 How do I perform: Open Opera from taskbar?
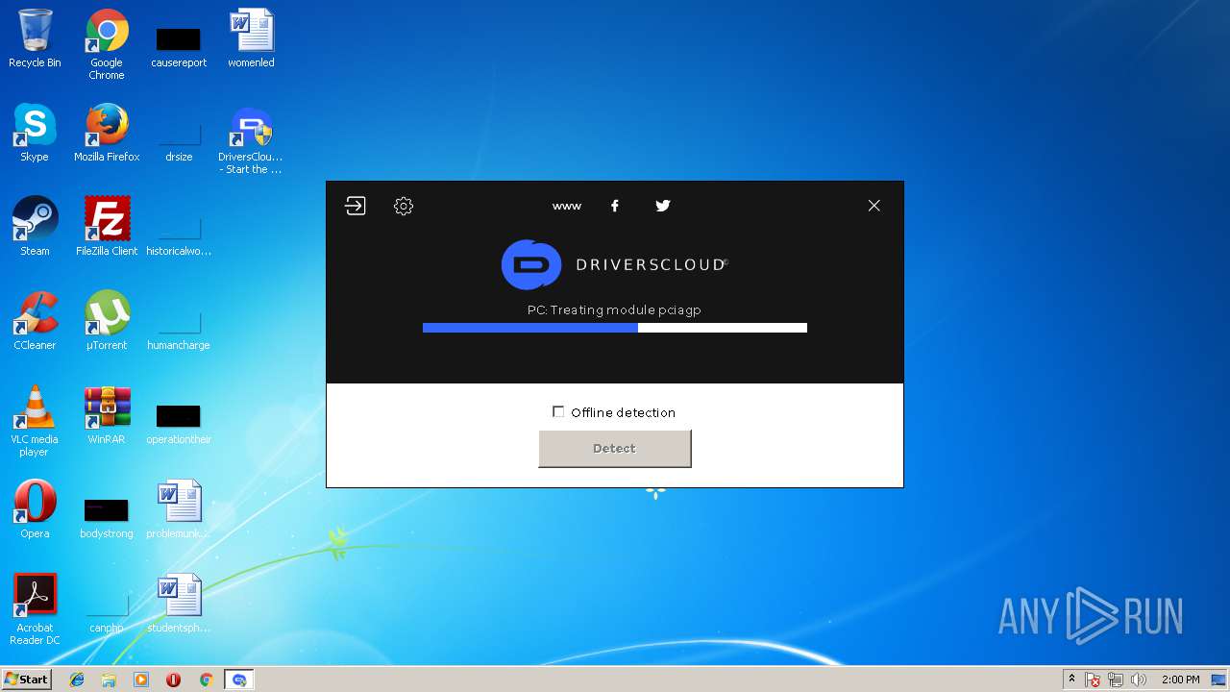pos(174,680)
